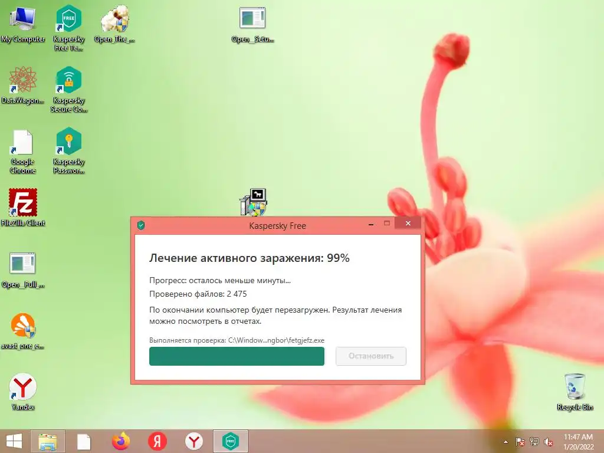The height and width of the screenshot is (453, 604).
Task: Click the text Проверено файлов: 2 475
Action: coord(198,294)
